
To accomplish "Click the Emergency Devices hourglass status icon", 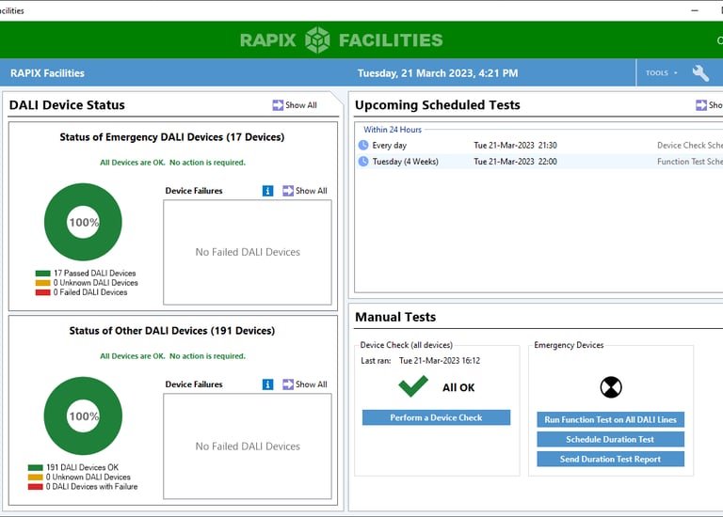I will 611,387.
